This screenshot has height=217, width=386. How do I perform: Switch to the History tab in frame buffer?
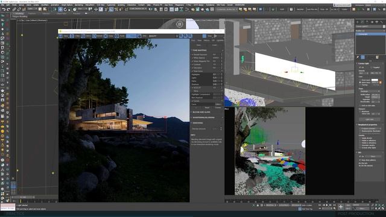[206, 40]
